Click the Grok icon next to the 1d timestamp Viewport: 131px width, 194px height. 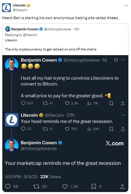pos(116,60)
